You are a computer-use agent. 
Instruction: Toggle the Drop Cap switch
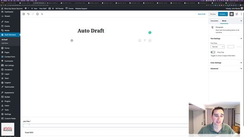(213, 52)
